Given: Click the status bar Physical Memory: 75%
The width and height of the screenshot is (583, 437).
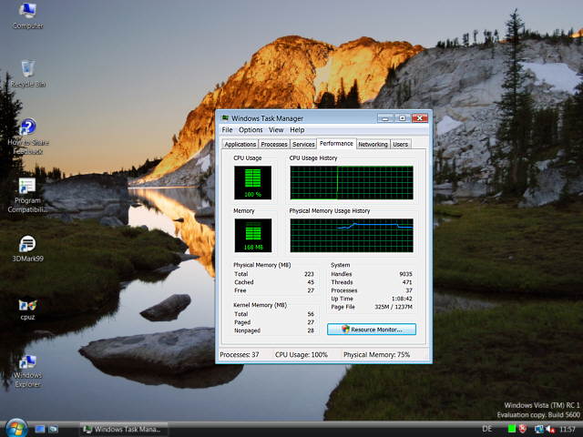Looking at the screenshot, I should click(376, 354).
